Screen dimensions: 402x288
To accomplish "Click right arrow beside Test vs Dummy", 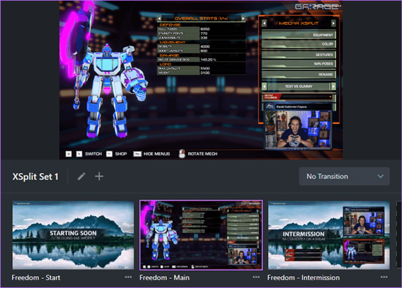I will click(x=333, y=86).
